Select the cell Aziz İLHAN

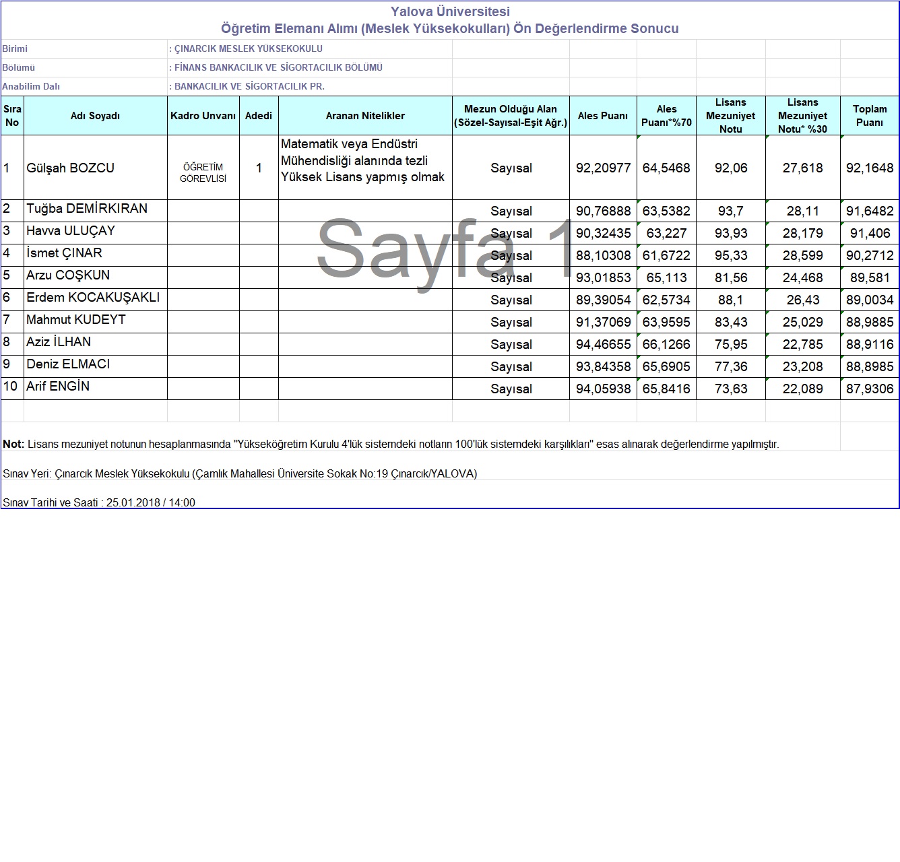96,344
